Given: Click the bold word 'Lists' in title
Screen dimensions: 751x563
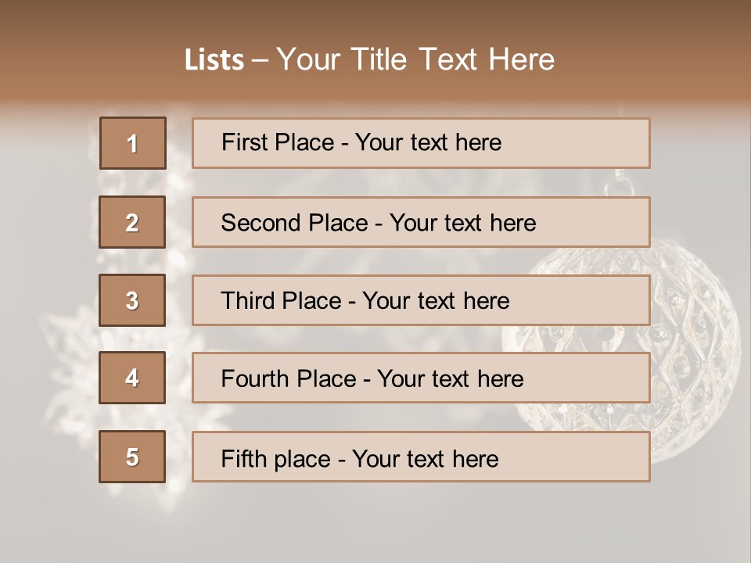Looking at the screenshot, I should (x=214, y=60).
